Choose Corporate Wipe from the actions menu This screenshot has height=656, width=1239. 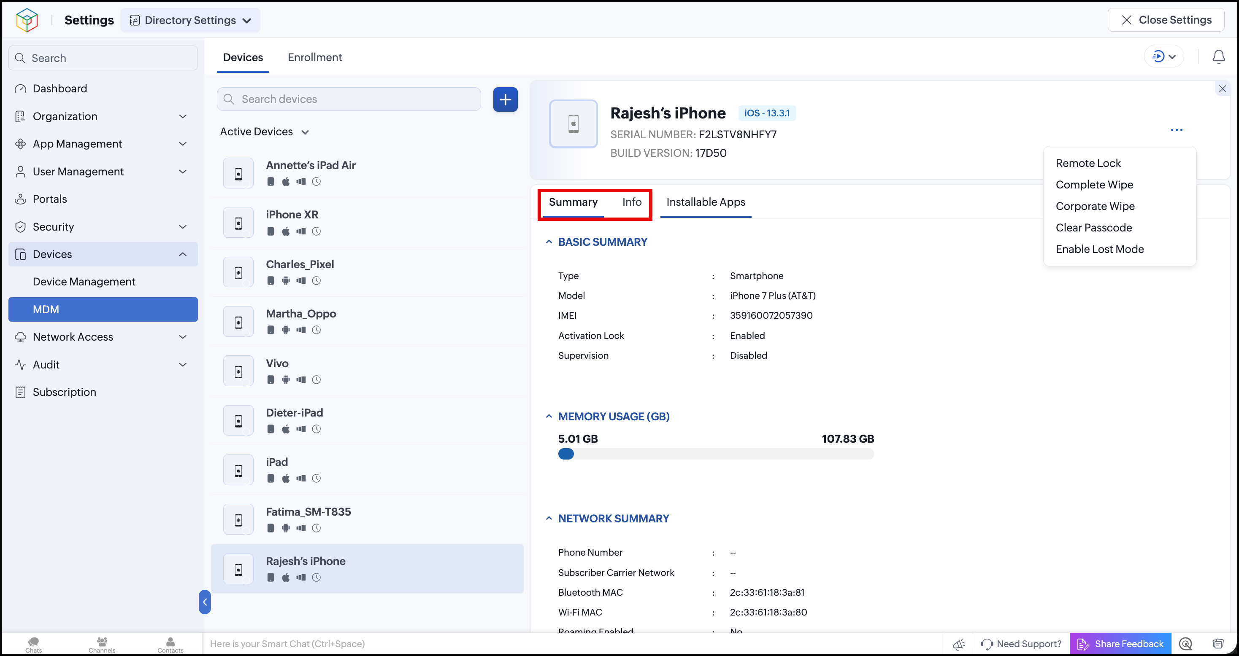point(1095,206)
